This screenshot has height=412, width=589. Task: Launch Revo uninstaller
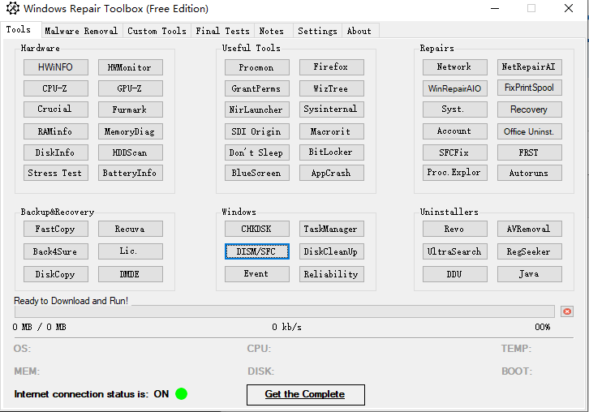point(455,229)
